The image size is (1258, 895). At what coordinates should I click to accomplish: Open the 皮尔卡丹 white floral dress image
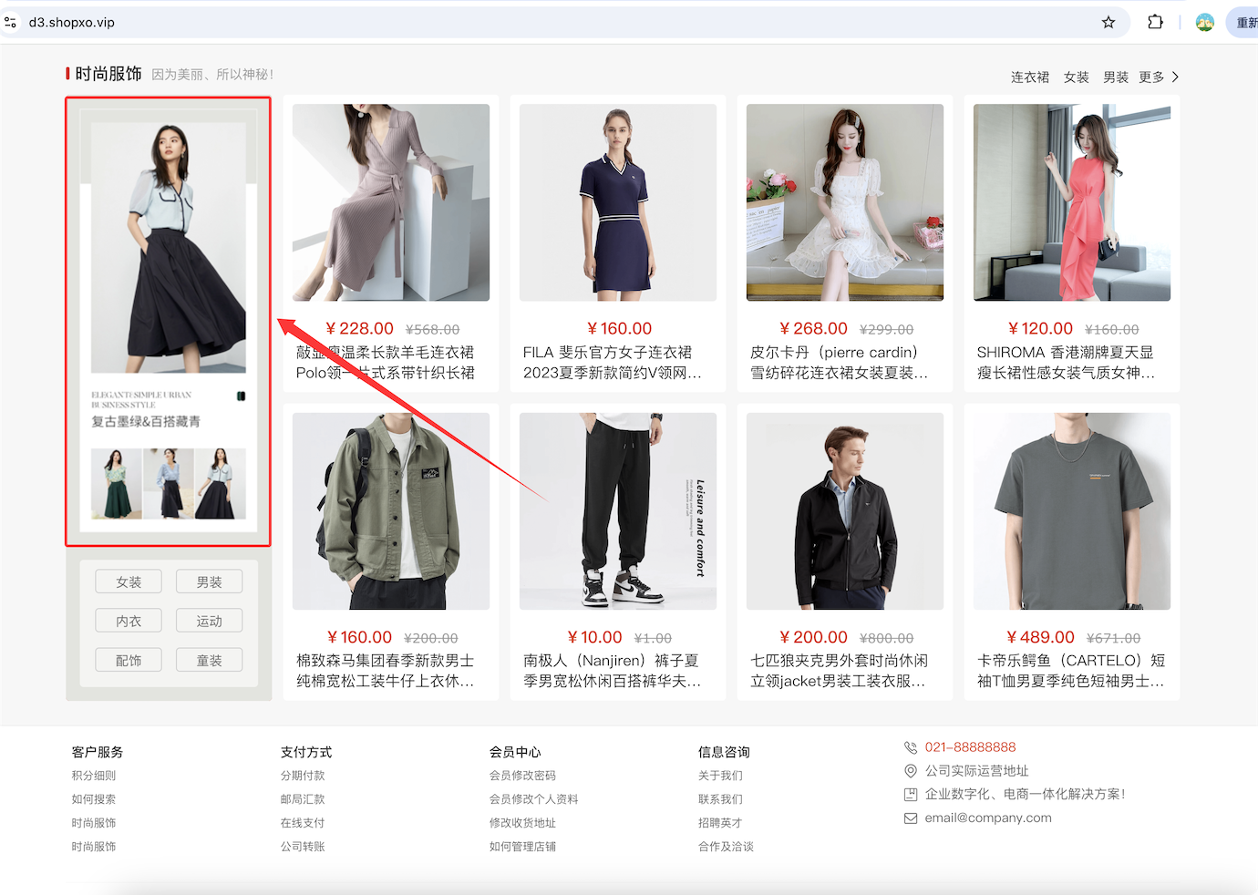[x=845, y=202]
